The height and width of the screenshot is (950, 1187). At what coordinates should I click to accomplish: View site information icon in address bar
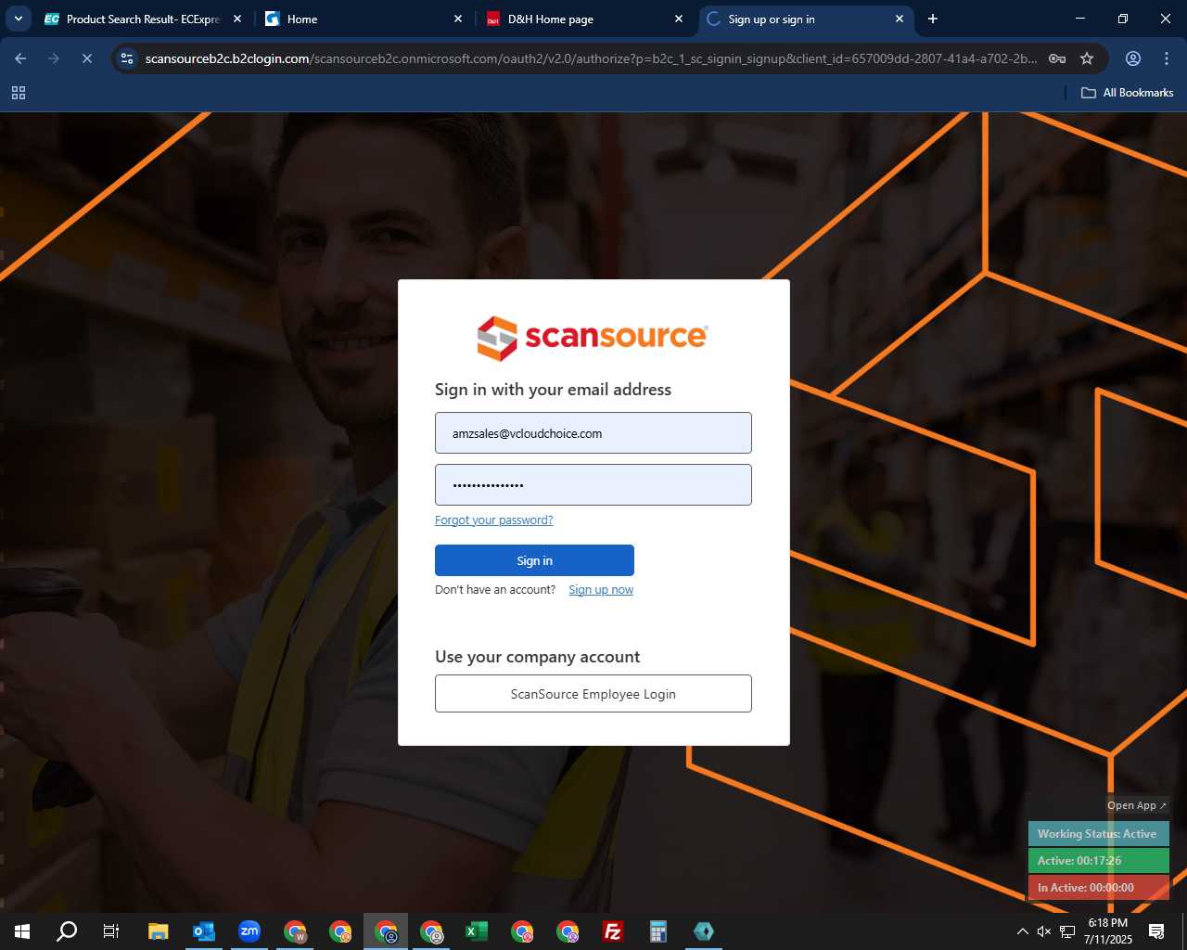(128, 58)
